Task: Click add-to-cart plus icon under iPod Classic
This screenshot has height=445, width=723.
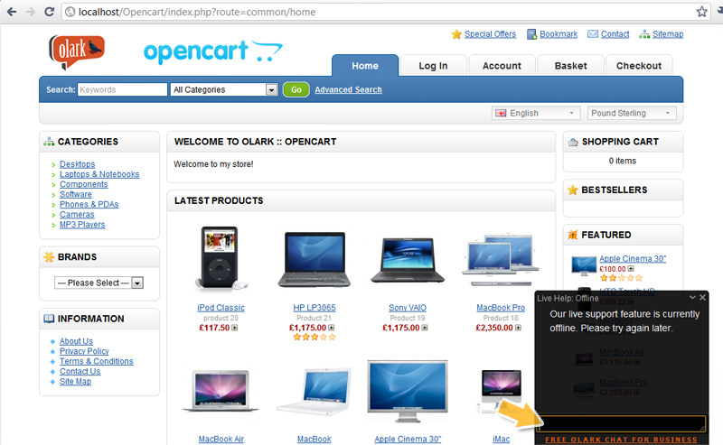Action: pos(235,328)
